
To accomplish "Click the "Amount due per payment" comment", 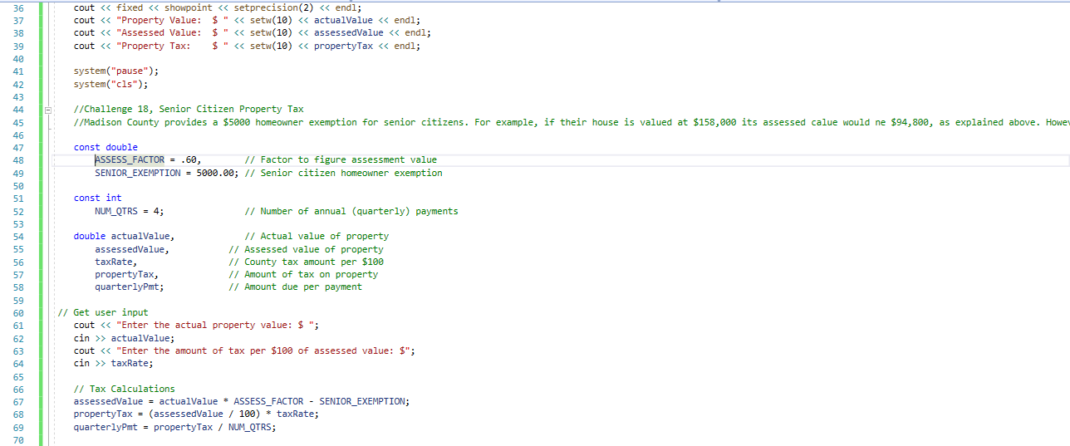I will click(296, 287).
